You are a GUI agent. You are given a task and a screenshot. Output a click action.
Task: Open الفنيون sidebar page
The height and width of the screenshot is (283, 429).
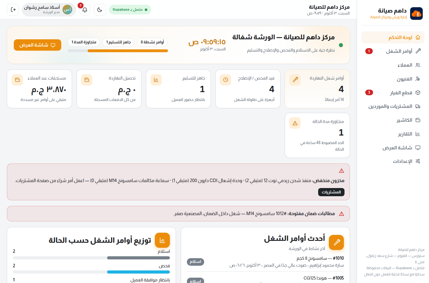click(393, 79)
